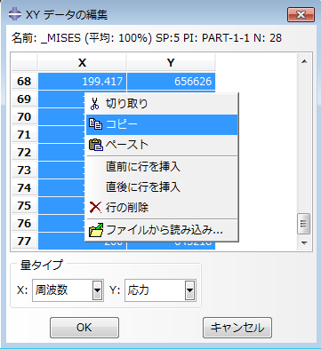Click the X column header

tap(82, 62)
